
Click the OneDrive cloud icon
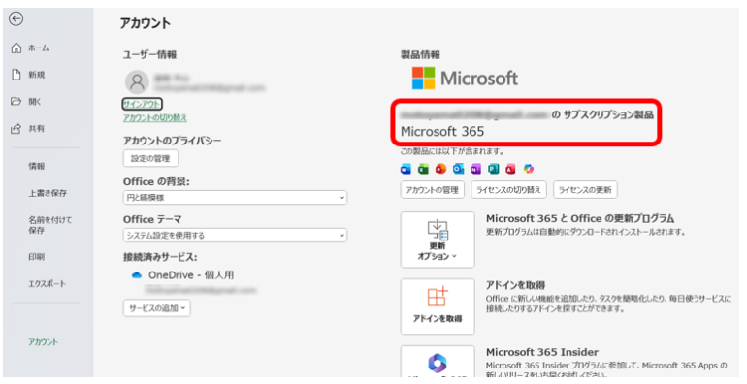pyautogui.click(x=137, y=275)
